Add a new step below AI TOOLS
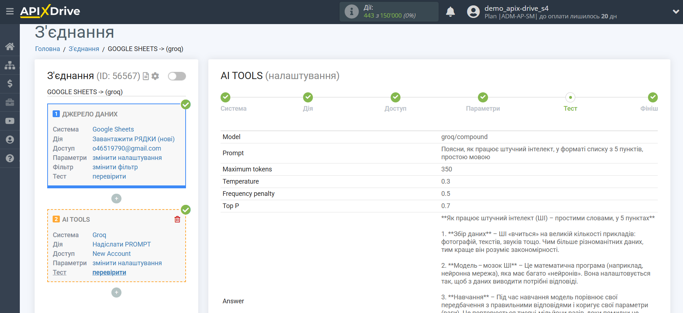 [x=116, y=293]
